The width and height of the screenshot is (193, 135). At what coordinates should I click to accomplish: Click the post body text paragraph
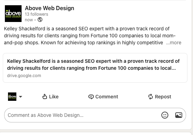pos(93,36)
